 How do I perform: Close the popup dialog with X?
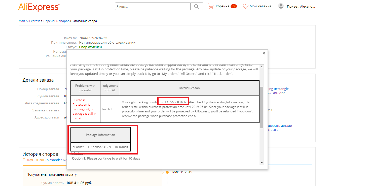pyautogui.click(x=264, y=53)
